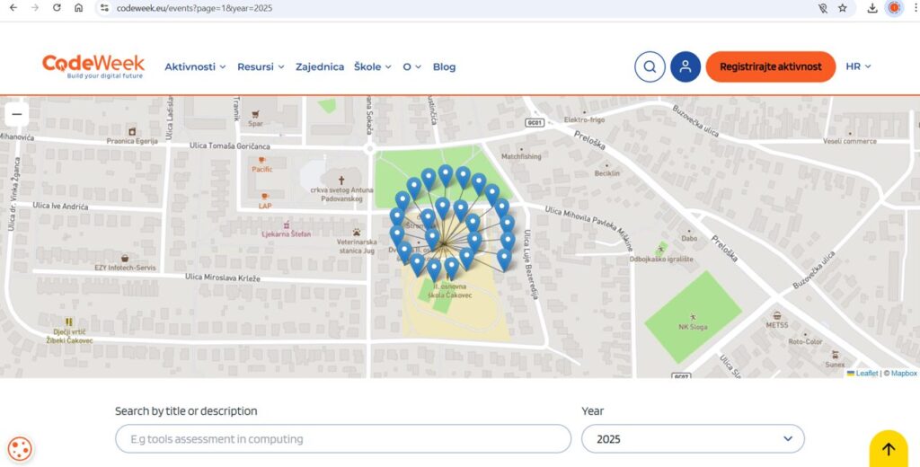
Task: Open the site search magnifier icon
Action: point(650,66)
